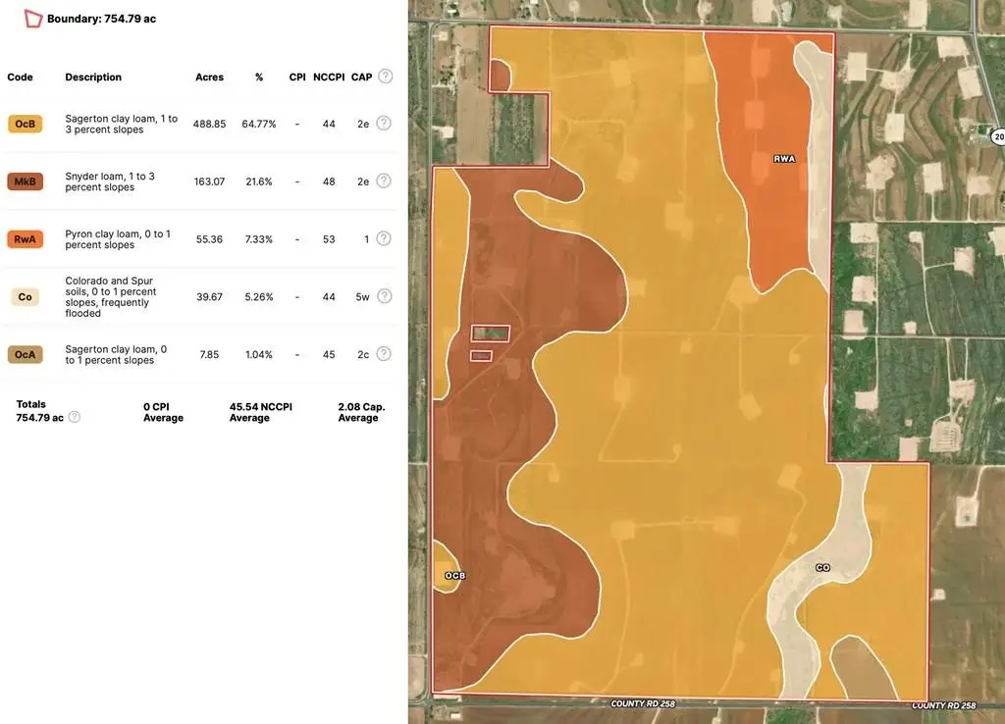Click the RwA soil code badge

26,239
